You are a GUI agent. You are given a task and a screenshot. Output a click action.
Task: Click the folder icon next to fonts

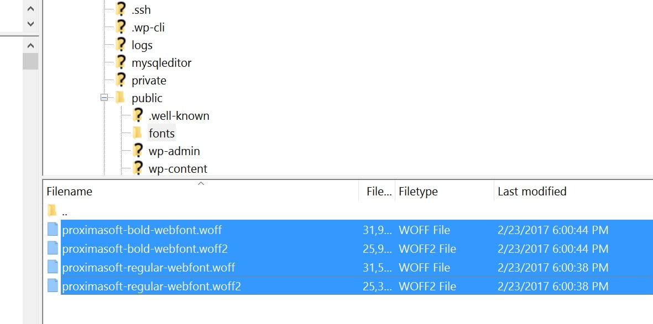pos(138,132)
